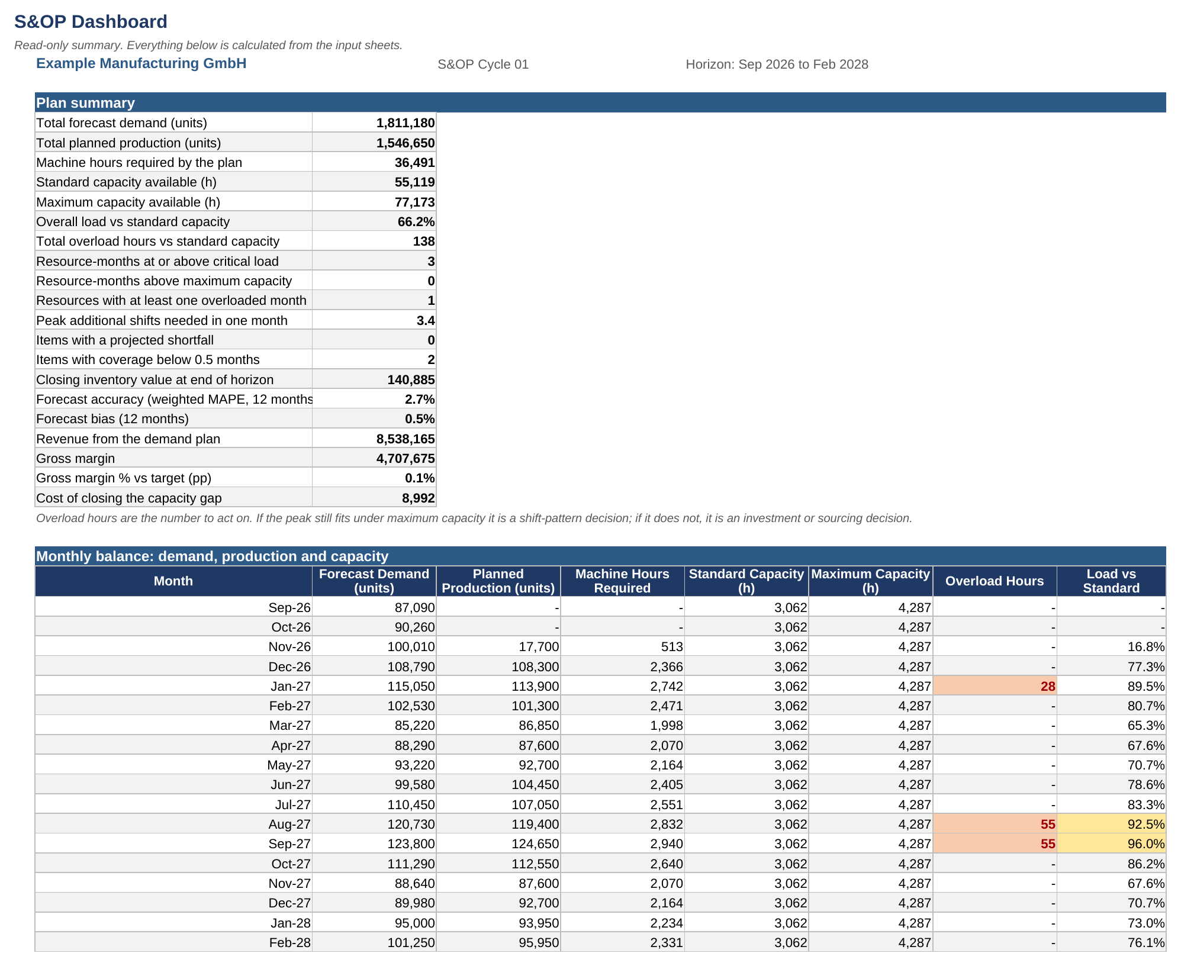Click the Machine Hours Required column header

pos(622,581)
